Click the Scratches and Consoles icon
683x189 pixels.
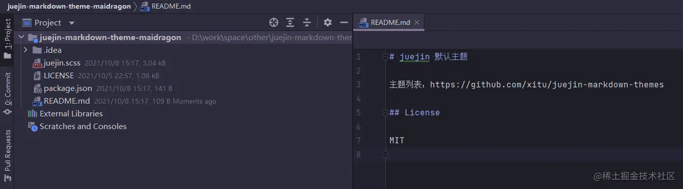click(x=33, y=127)
